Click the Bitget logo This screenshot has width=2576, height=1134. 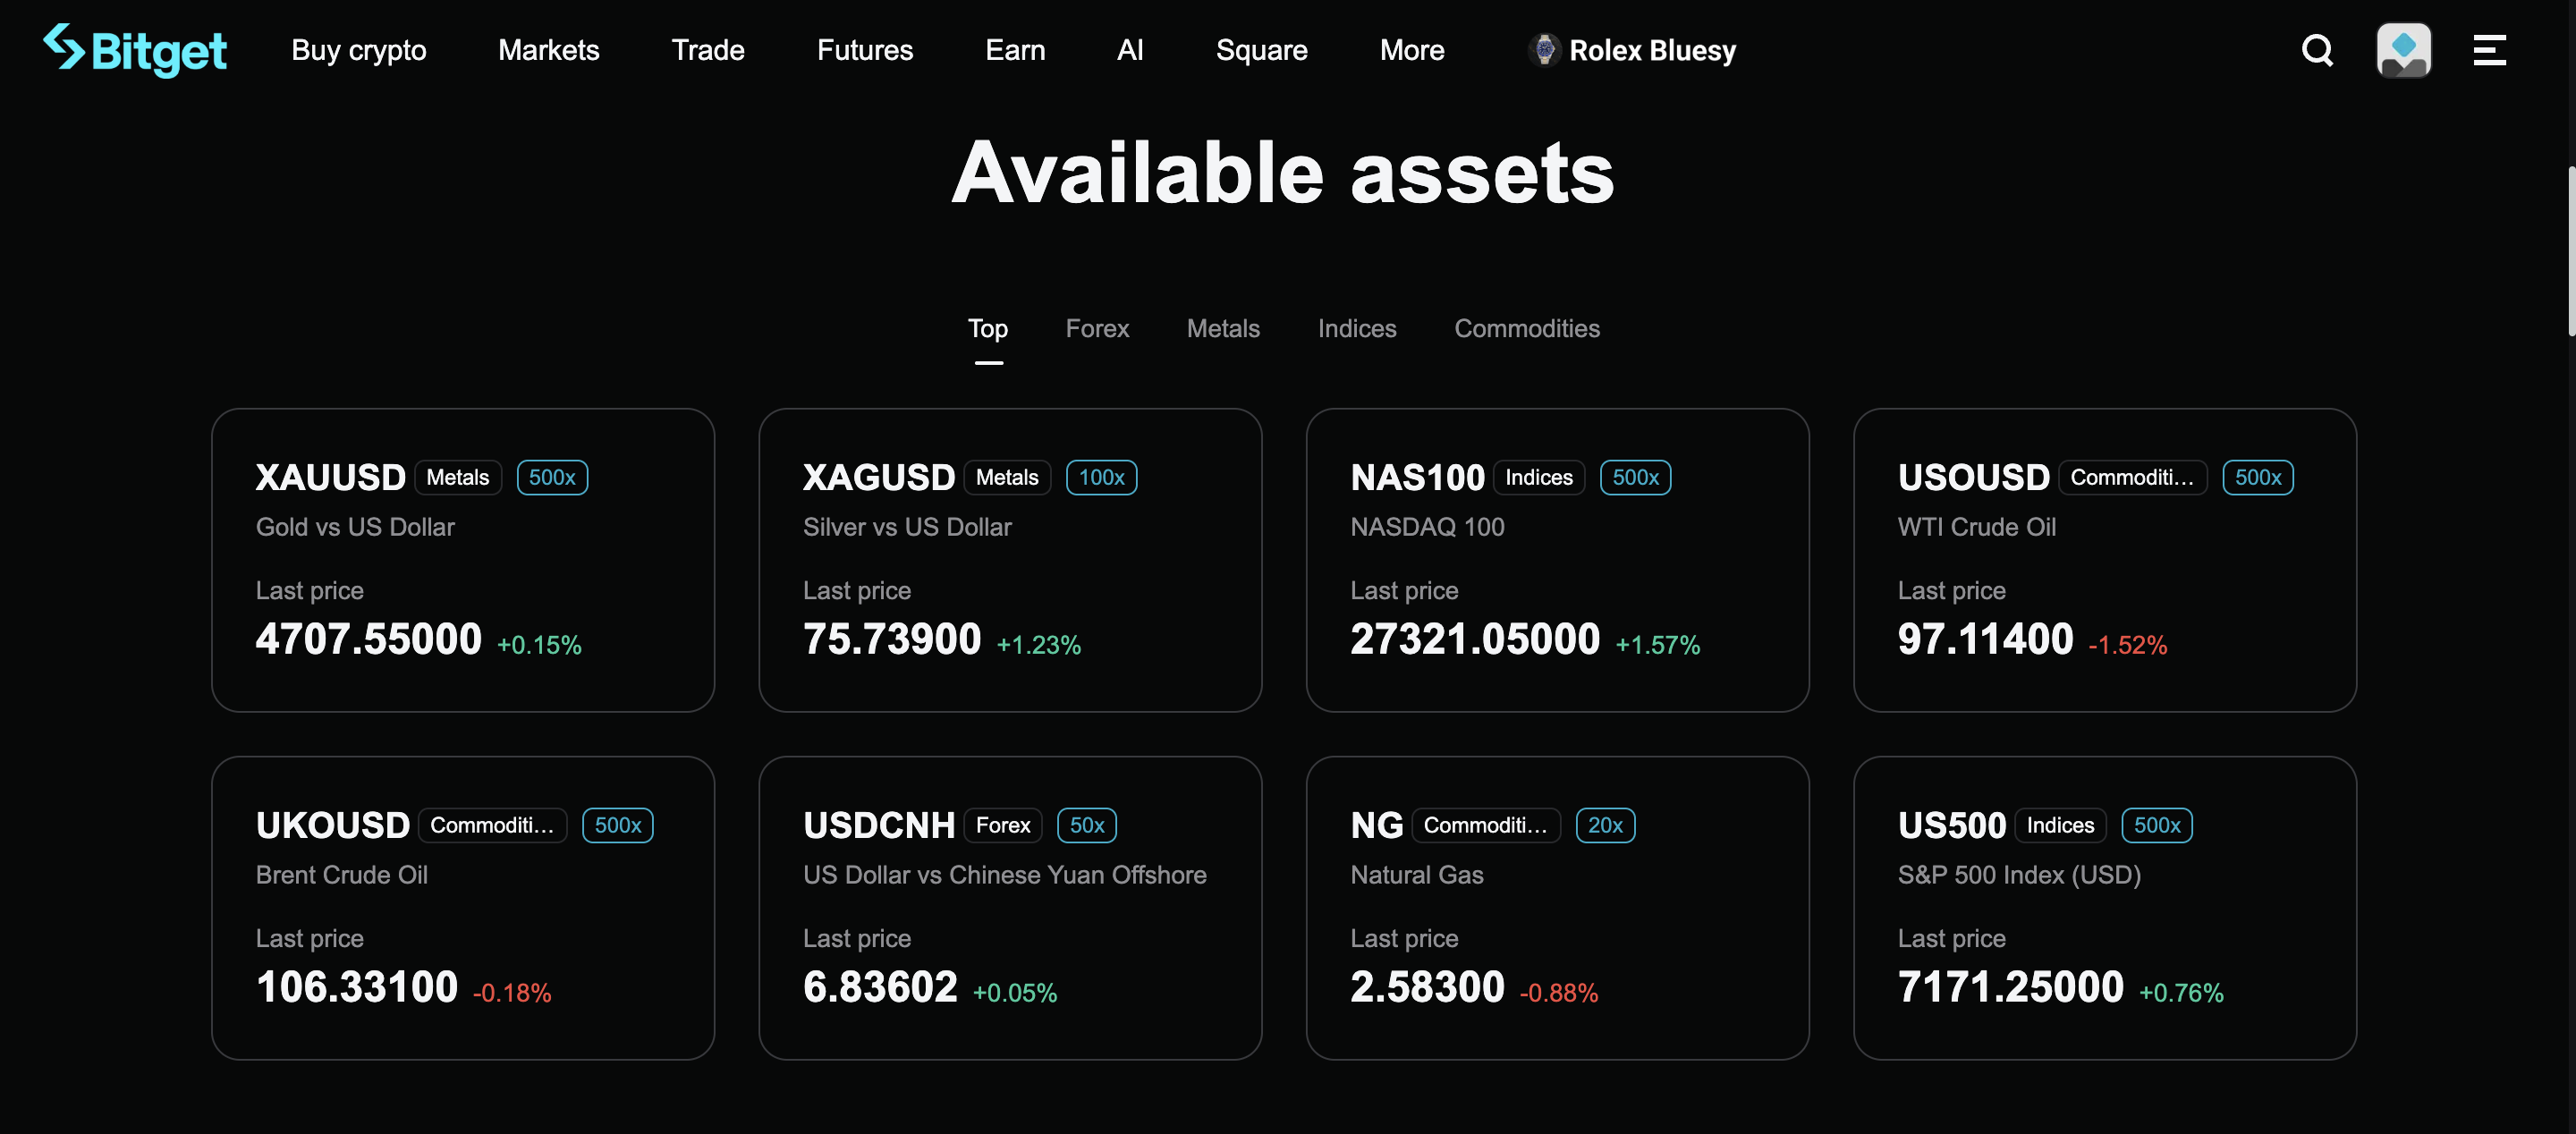coord(134,49)
